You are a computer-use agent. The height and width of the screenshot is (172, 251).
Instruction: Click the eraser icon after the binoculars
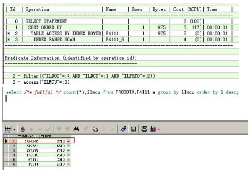click(x=86, y=129)
